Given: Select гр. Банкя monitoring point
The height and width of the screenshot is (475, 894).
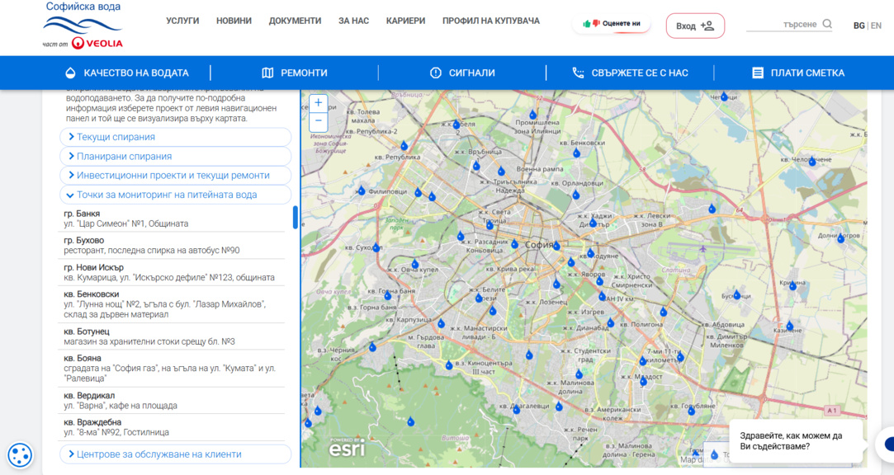Looking at the screenshot, I should 171,219.
